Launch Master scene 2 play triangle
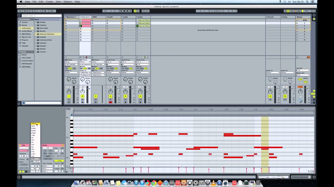334x187 pixels. click(x=297, y=23)
